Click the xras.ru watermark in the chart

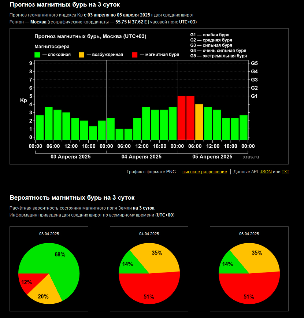(x=251, y=156)
